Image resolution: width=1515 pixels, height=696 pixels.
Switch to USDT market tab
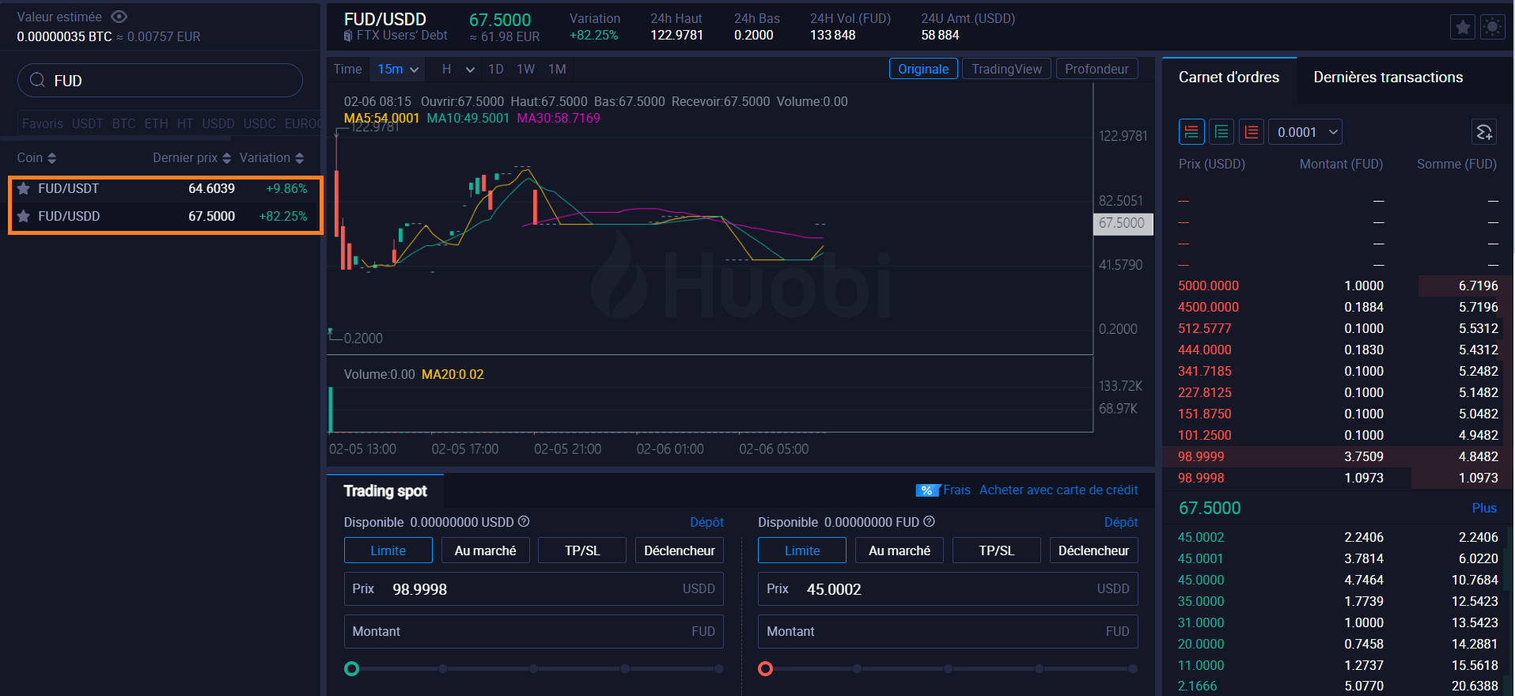tap(87, 123)
